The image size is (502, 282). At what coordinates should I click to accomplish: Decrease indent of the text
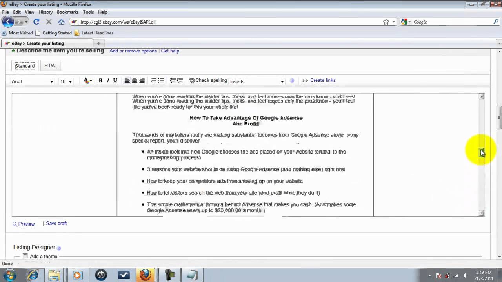(x=173, y=80)
